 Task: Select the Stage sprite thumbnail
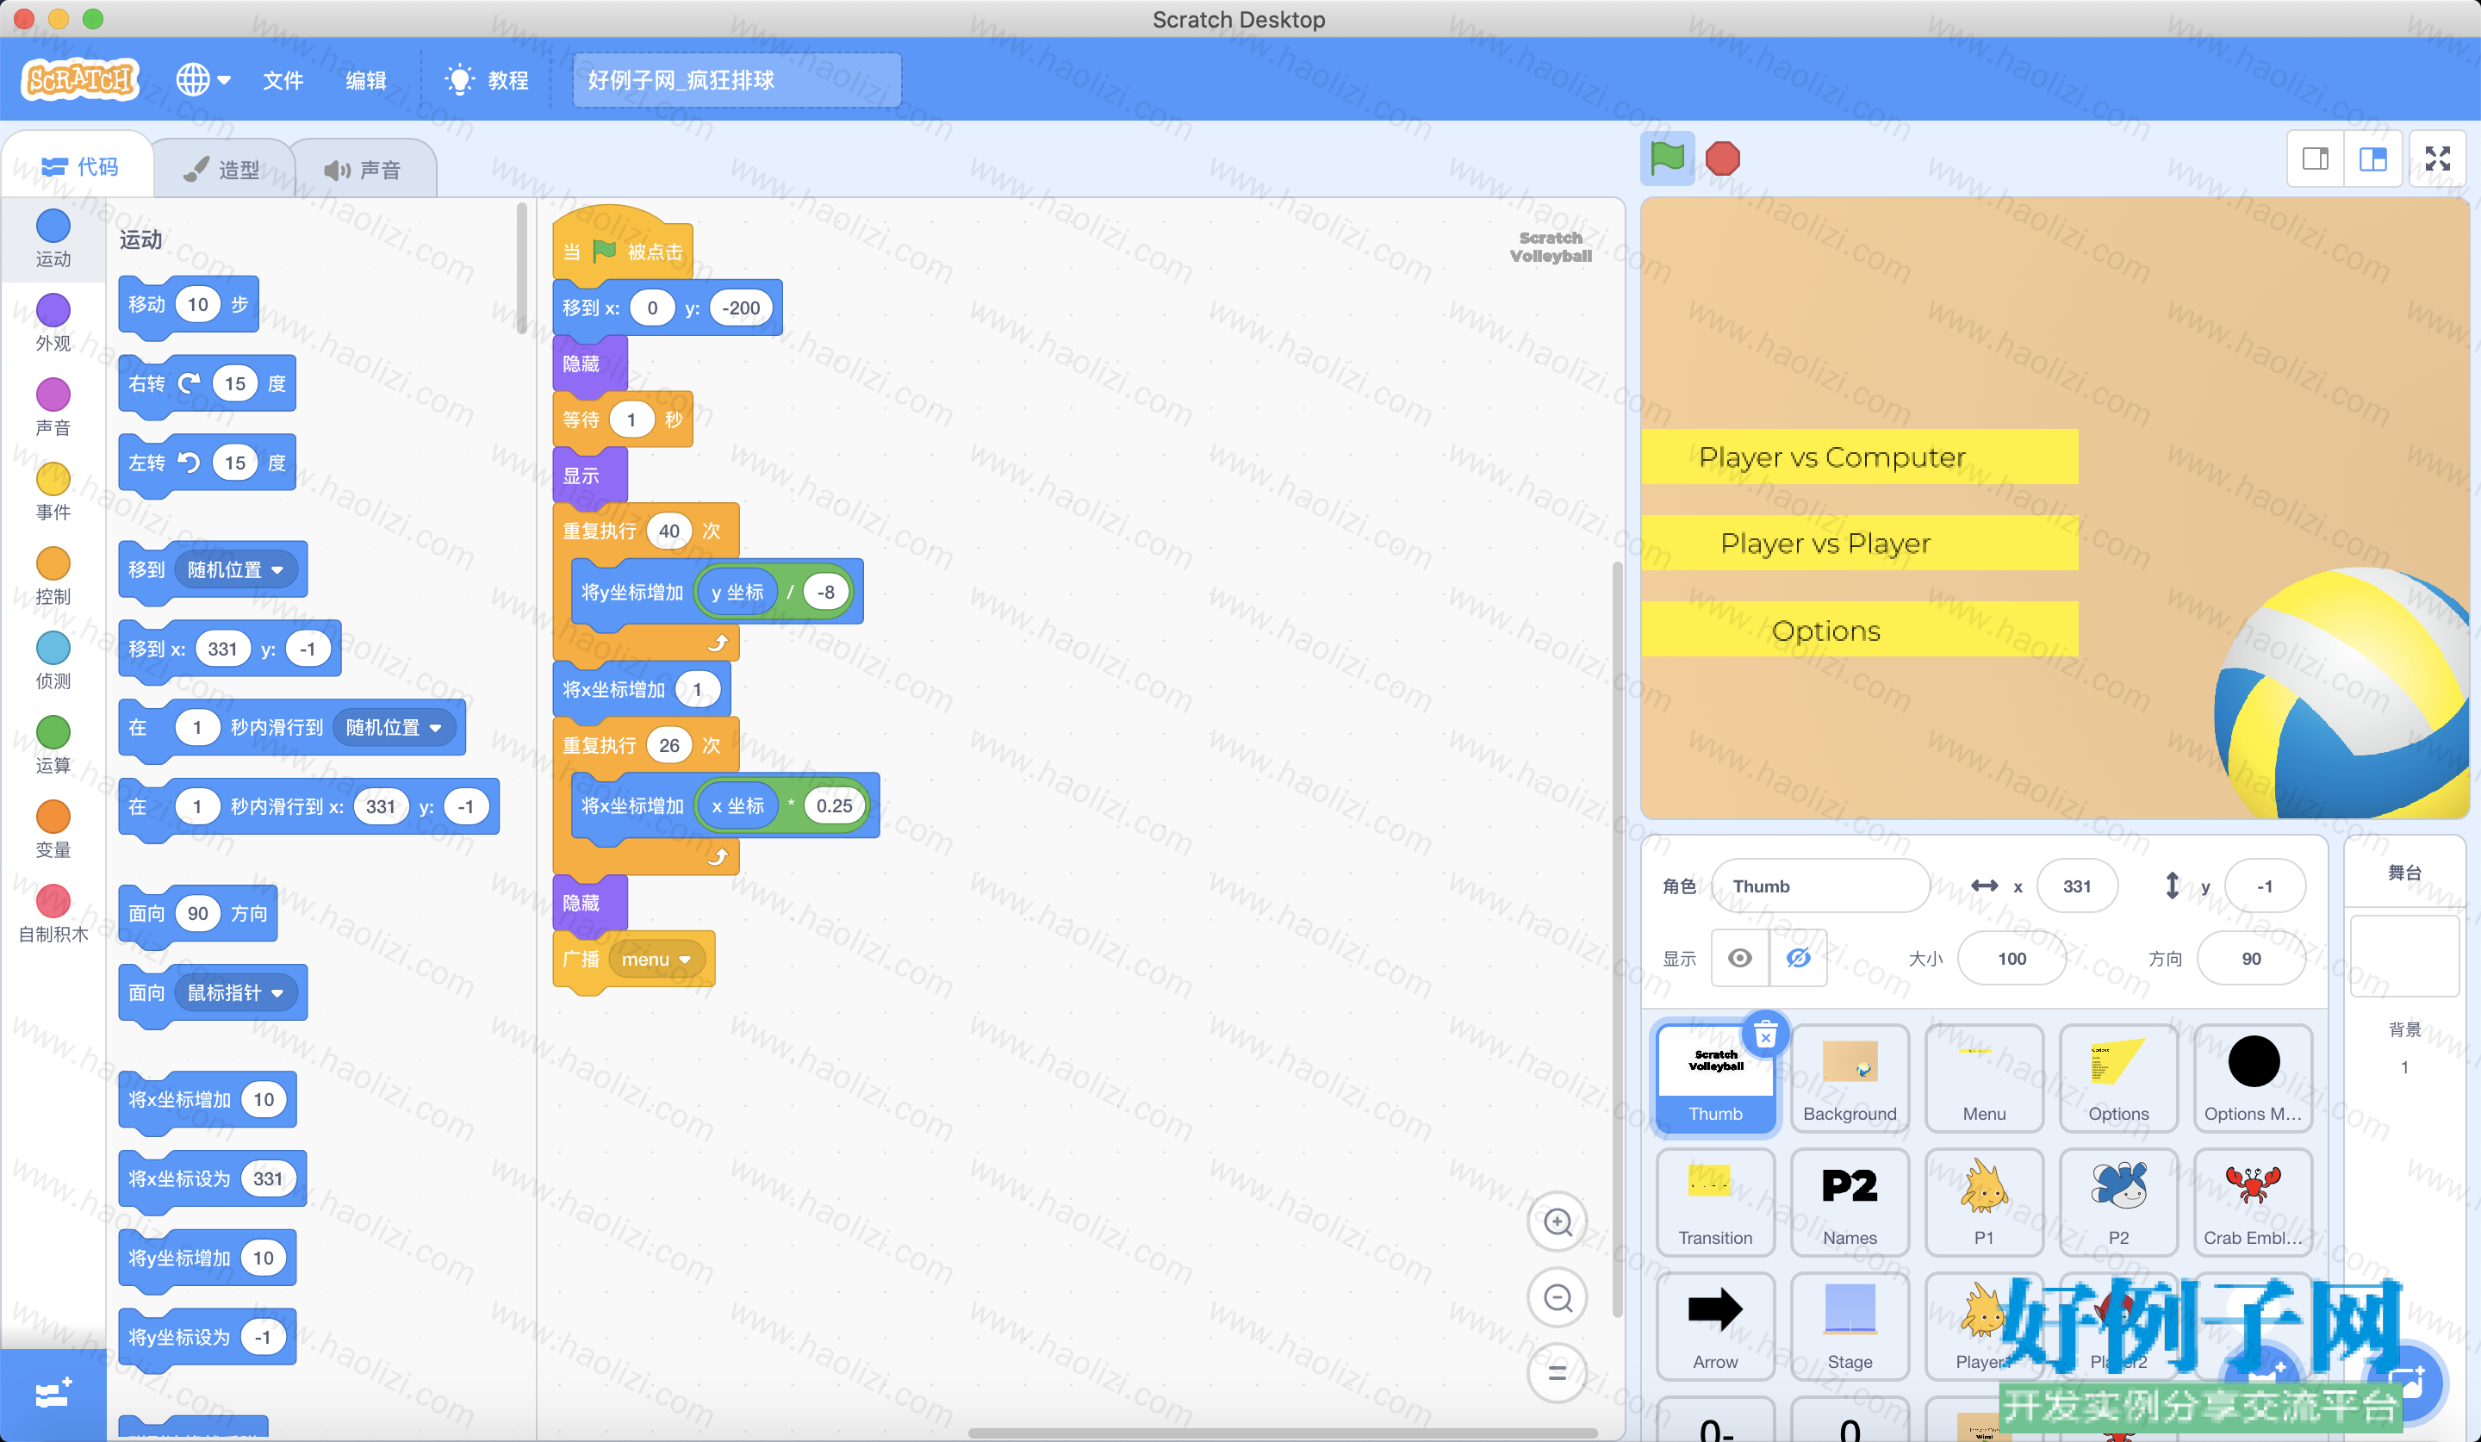1849,1327
